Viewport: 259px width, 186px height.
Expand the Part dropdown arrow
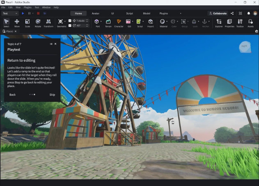[101, 21]
